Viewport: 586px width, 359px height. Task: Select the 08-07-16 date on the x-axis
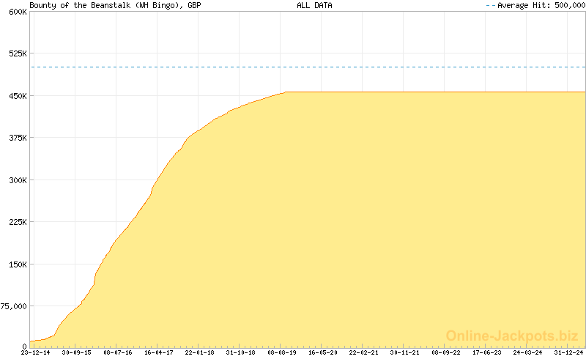(117, 352)
